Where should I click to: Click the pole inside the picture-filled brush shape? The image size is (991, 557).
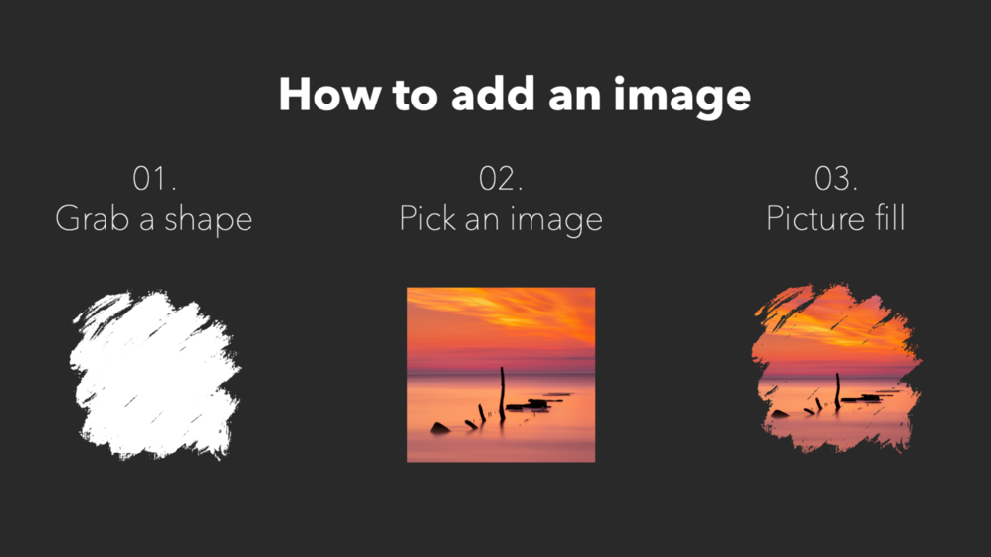pos(837,390)
